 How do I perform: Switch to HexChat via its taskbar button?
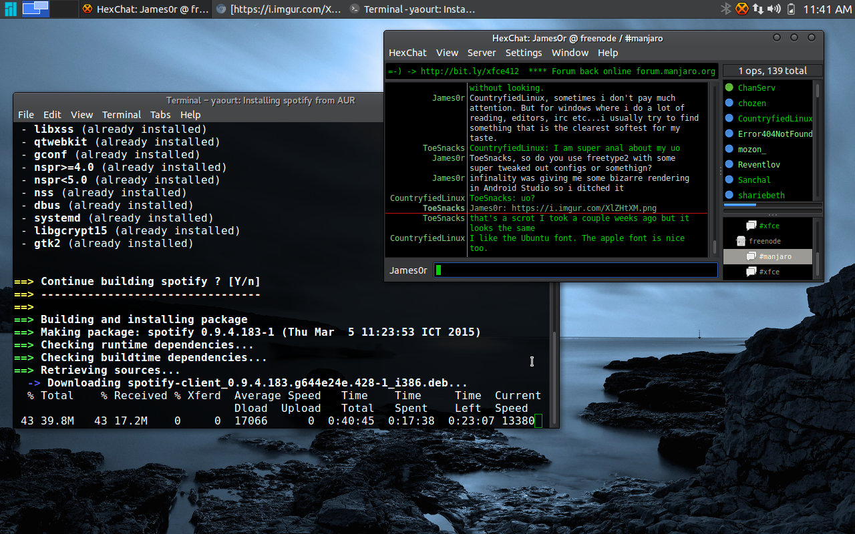146,9
